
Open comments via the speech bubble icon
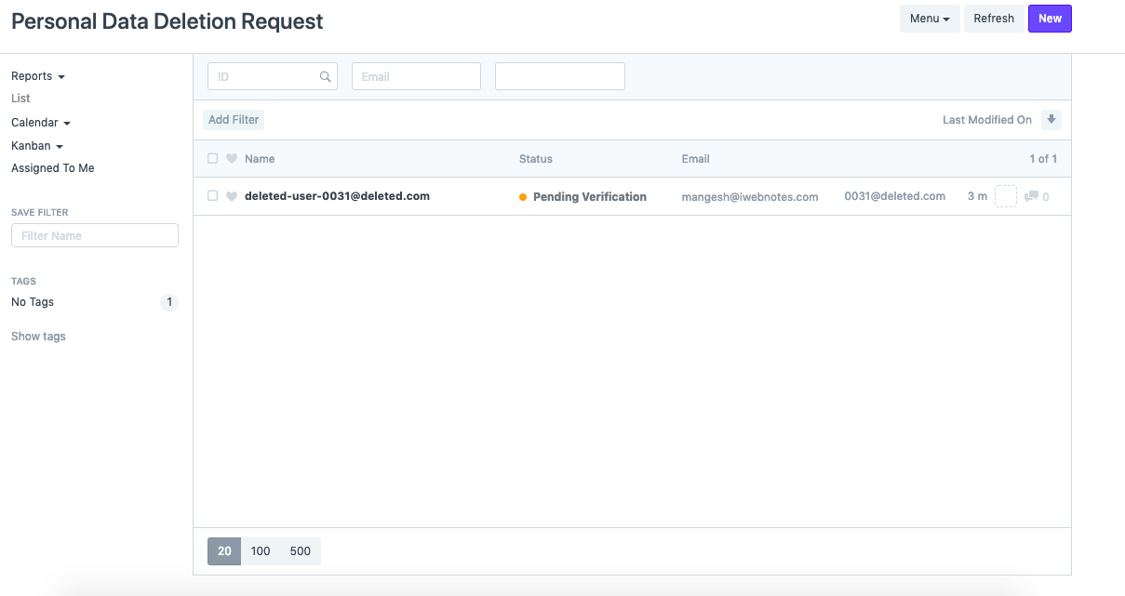coord(1032,196)
